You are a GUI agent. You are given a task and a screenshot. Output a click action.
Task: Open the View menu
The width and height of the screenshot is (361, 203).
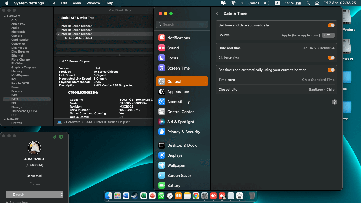(77, 3)
